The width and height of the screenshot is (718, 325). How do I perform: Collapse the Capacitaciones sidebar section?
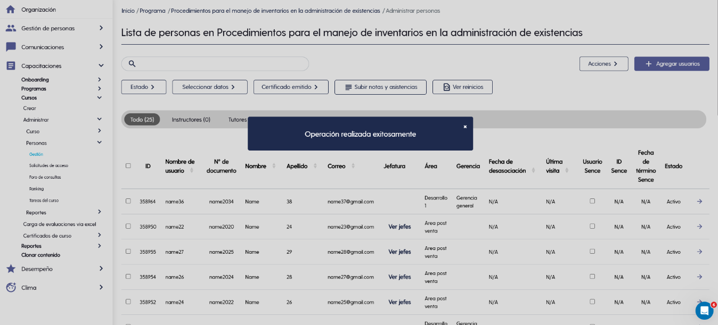[101, 66]
